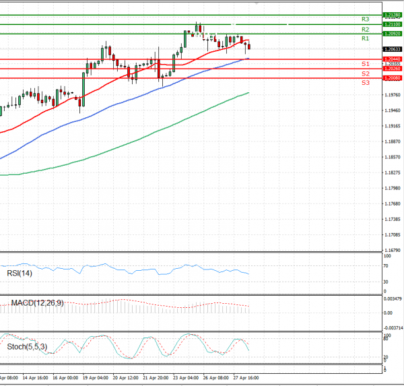Select the 1.20920 price tag
This screenshot has width=404, height=386.
click(393, 34)
